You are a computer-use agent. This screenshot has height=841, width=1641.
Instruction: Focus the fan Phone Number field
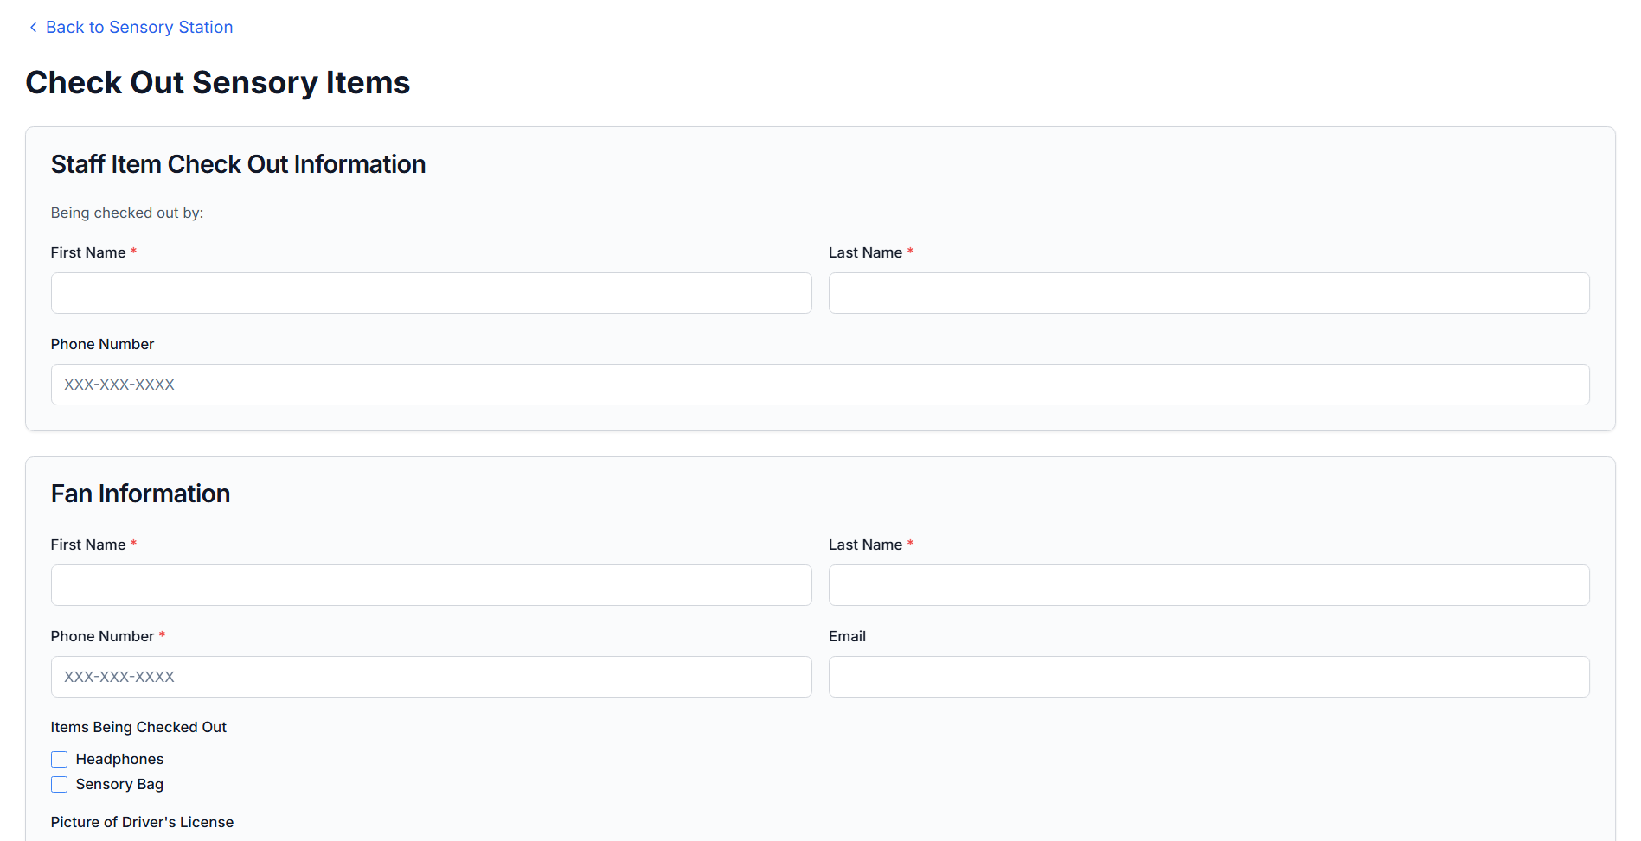432,677
